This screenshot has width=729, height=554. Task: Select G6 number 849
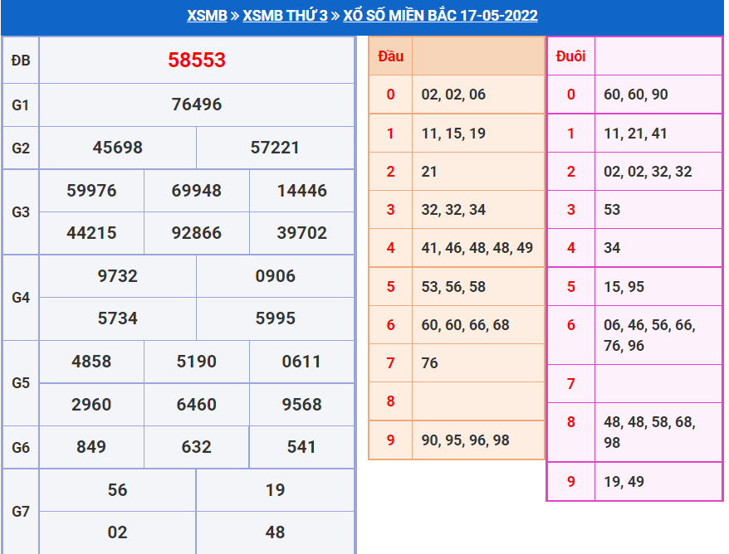tap(91, 447)
